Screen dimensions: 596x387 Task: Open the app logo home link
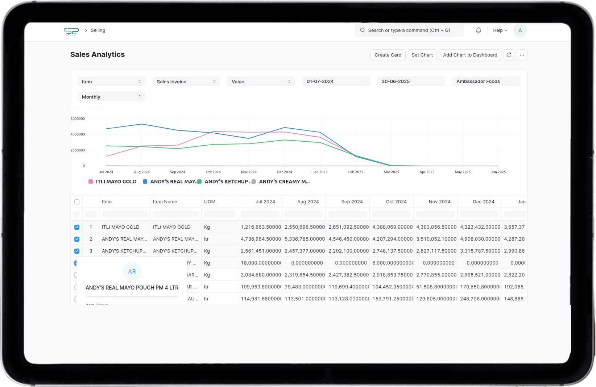coord(71,32)
